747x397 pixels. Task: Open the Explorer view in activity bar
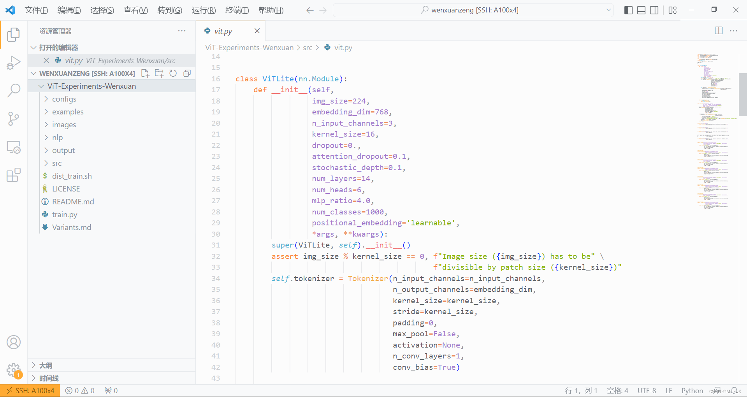coord(14,35)
